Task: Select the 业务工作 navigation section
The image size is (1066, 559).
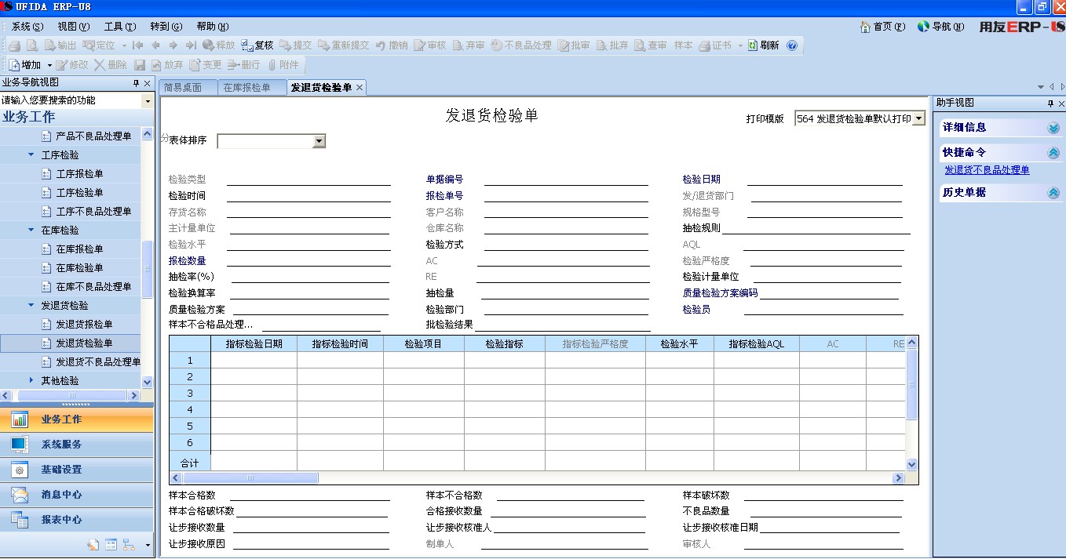Action: [77, 419]
